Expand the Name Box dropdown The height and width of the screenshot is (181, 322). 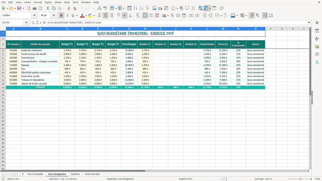coord(26,23)
